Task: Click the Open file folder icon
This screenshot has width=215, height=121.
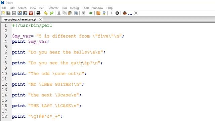Action: click(x=8, y=13)
